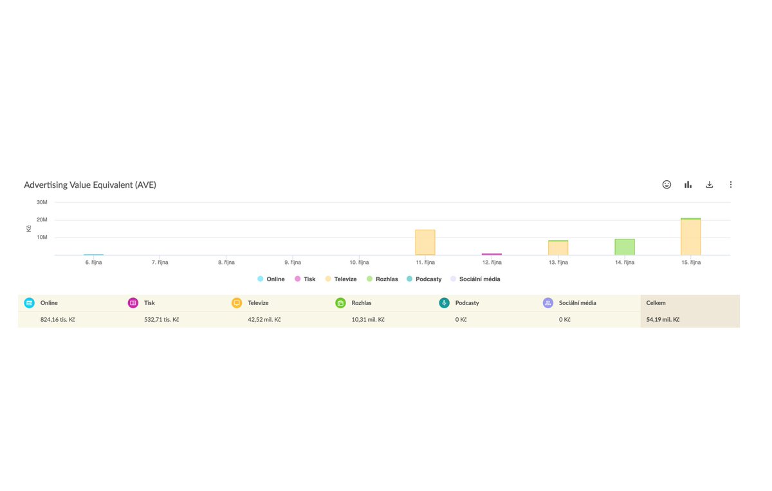The height and width of the screenshot is (491, 772).
Task: Select the 14. října Rozhlas bar
Action: click(625, 247)
